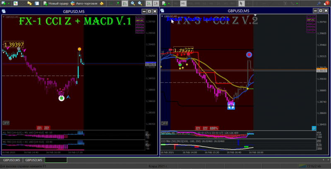The height and width of the screenshot is (169, 331).
Task: Open a new chart via toolbar icon
Action: pyautogui.click(x=4, y=3)
